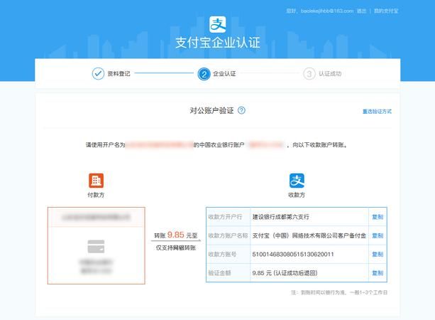Image resolution: width=435 pixels, height=320 pixels.
Task: Copy the payee account number
Action: [x=378, y=254]
